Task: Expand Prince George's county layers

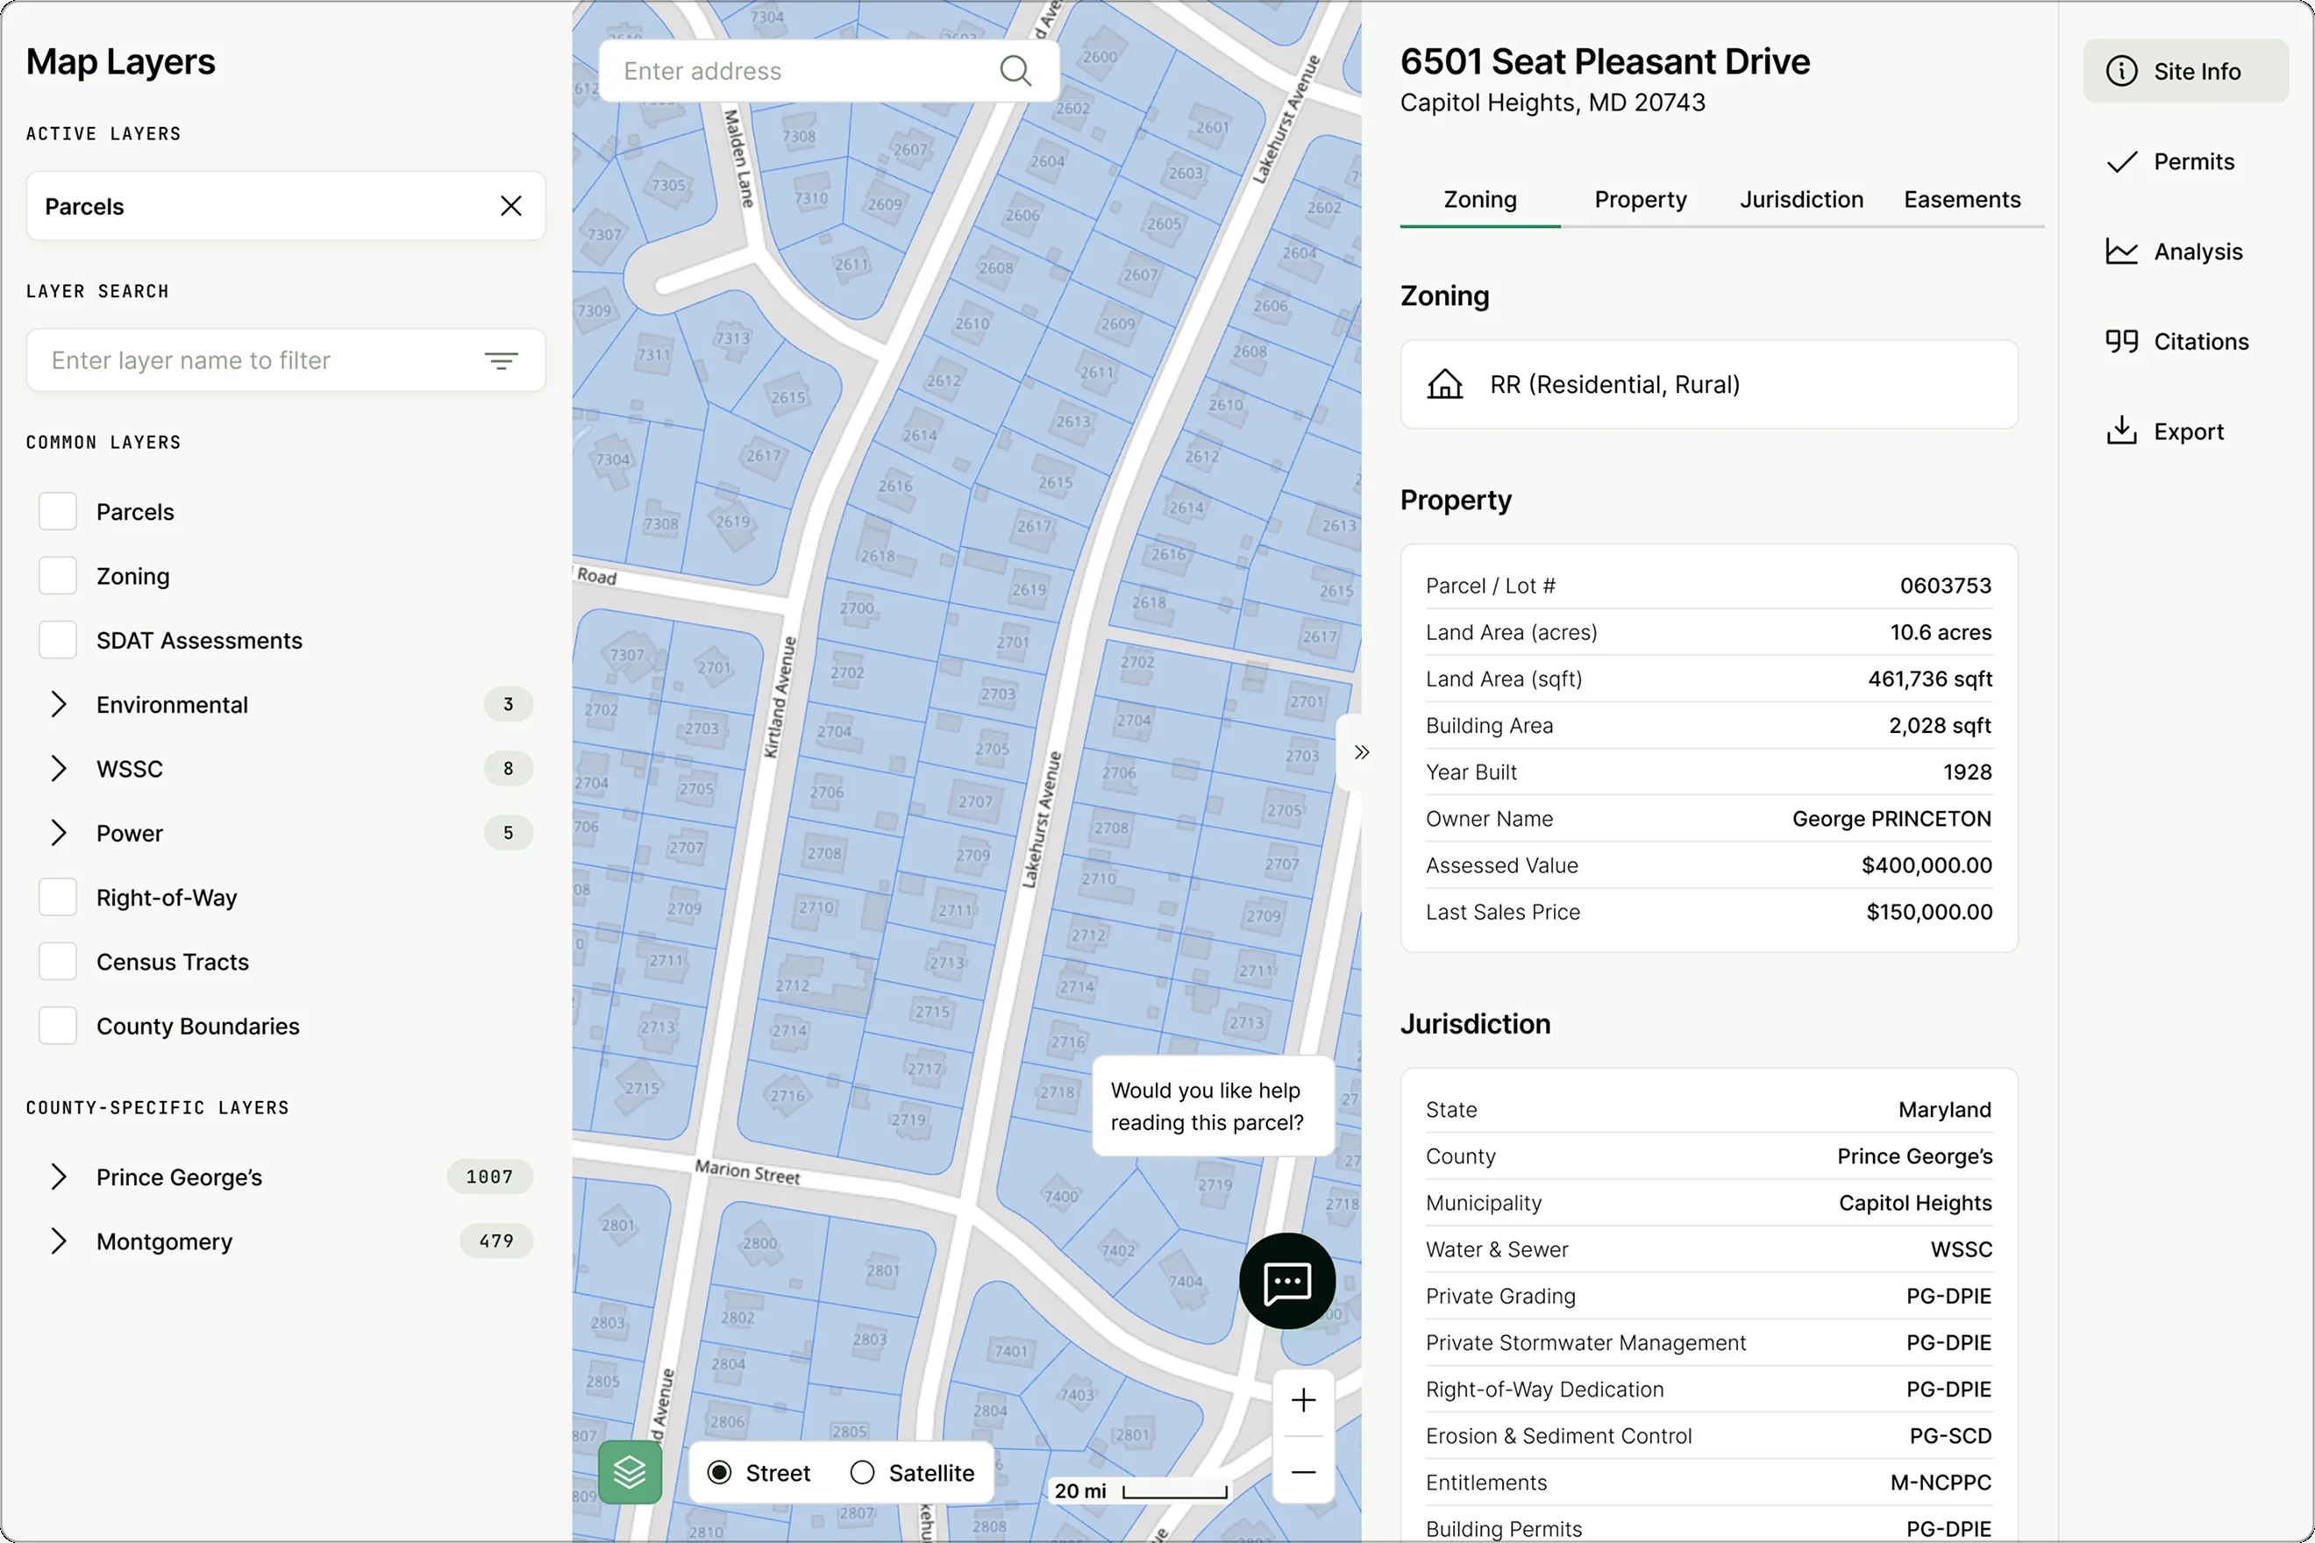Action: [58, 1177]
